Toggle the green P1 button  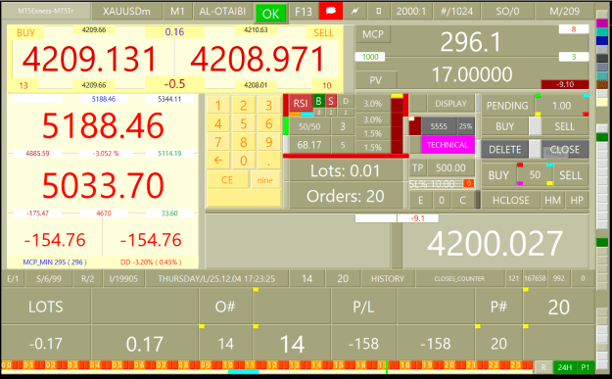(x=585, y=367)
